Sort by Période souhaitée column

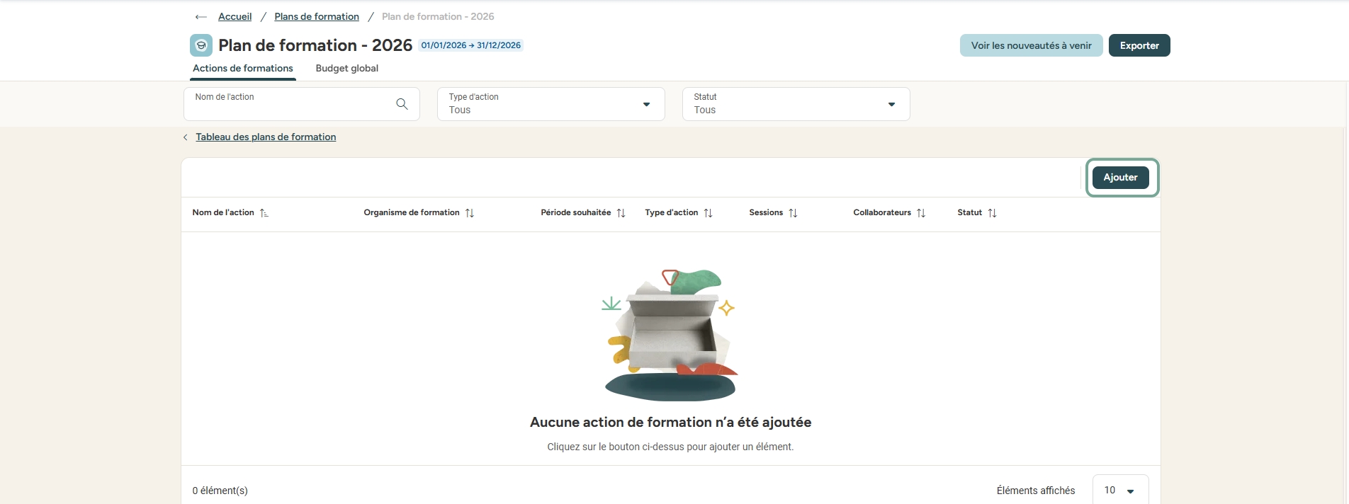tap(621, 213)
